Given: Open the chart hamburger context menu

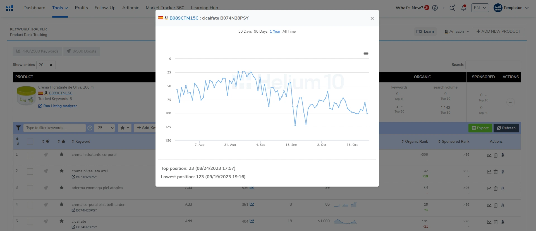Looking at the screenshot, I should click(x=366, y=54).
